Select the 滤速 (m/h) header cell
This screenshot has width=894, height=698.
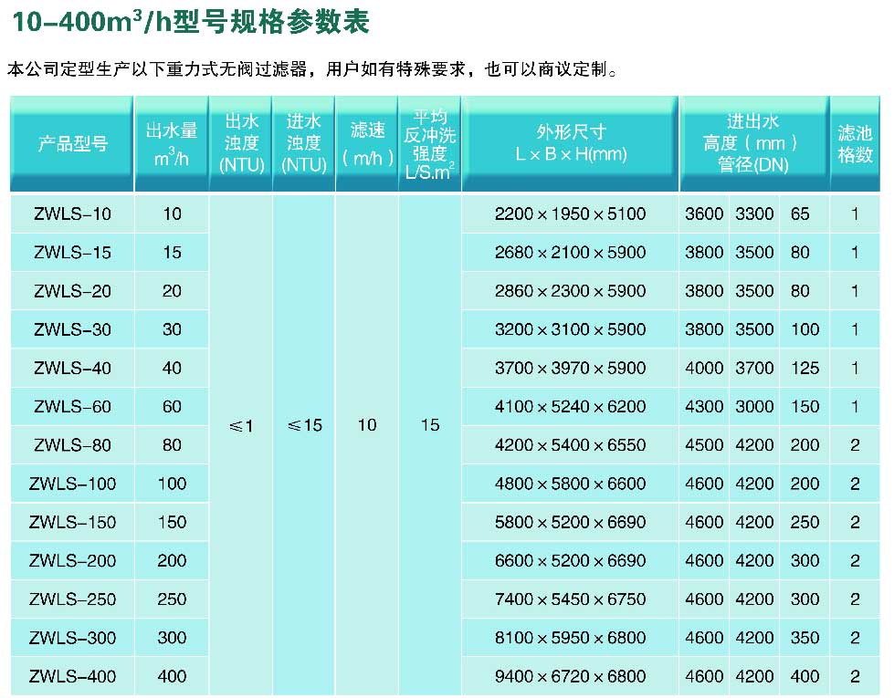coord(367,143)
